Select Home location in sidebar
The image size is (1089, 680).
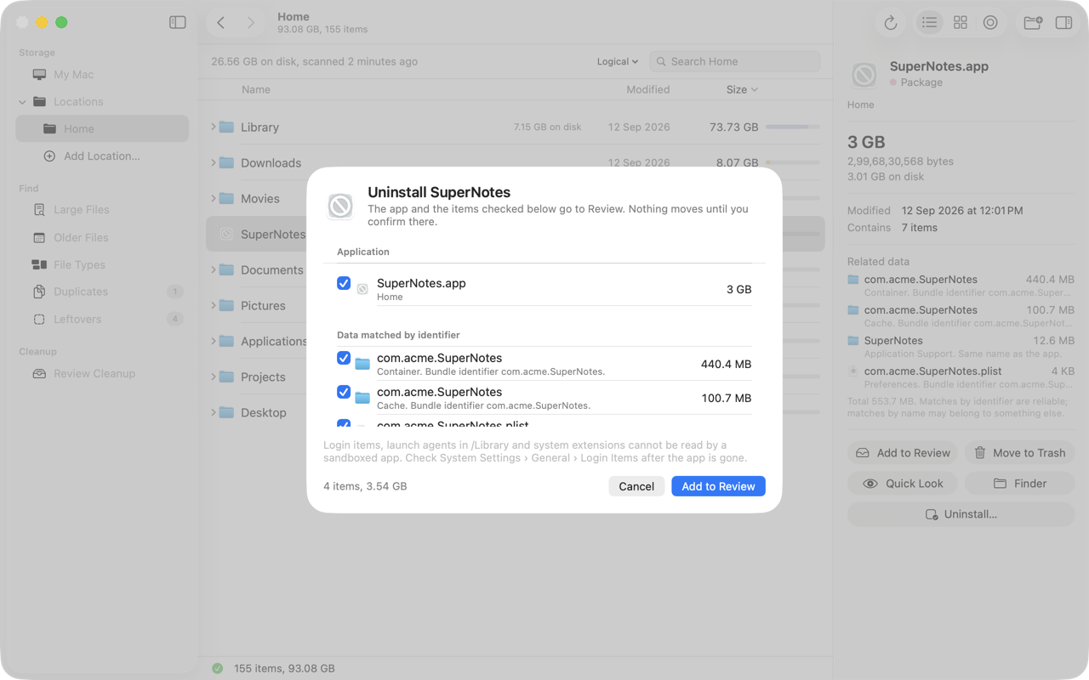102,128
